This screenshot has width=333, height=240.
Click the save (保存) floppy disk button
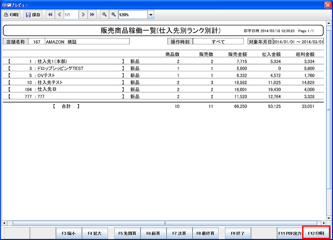point(33,15)
